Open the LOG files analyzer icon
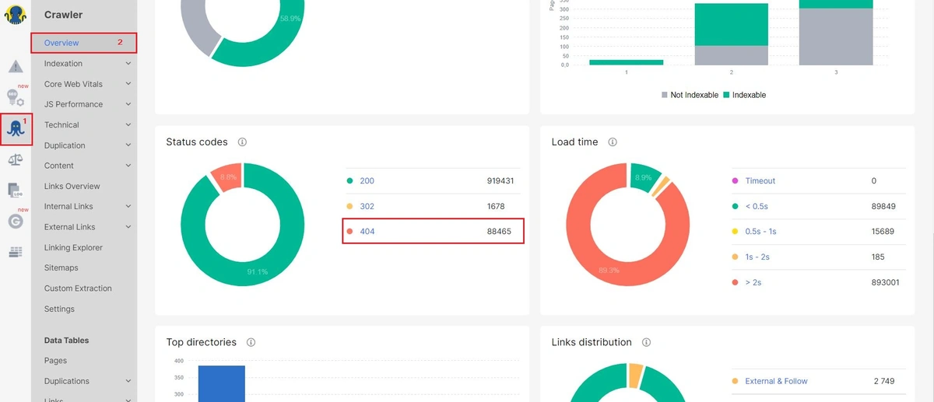The width and height of the screenshot is (934, 402). 16,190
